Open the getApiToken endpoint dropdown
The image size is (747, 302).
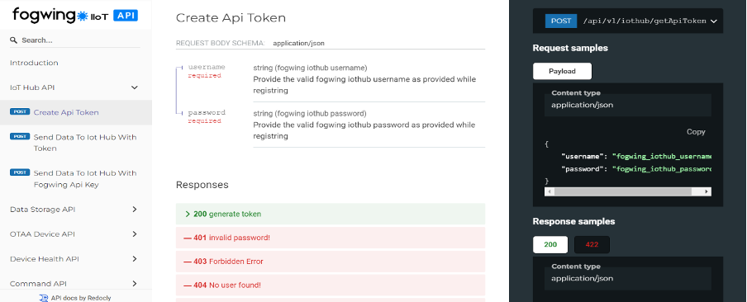tap(713, 21)
